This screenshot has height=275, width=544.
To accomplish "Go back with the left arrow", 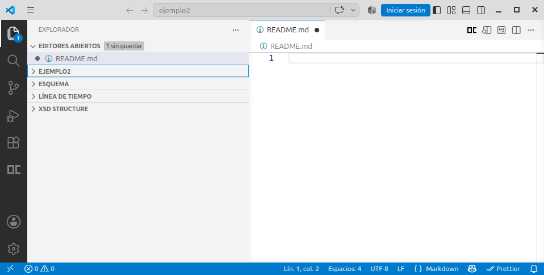I will click(x=129, y=10).
